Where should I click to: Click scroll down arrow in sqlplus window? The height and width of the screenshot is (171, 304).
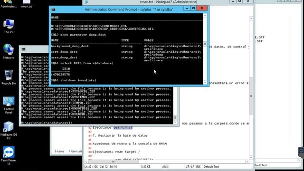pos(205,82)
